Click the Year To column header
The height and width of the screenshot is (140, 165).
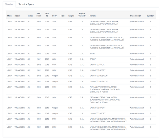pyautogui.click(x=47, y=15)
